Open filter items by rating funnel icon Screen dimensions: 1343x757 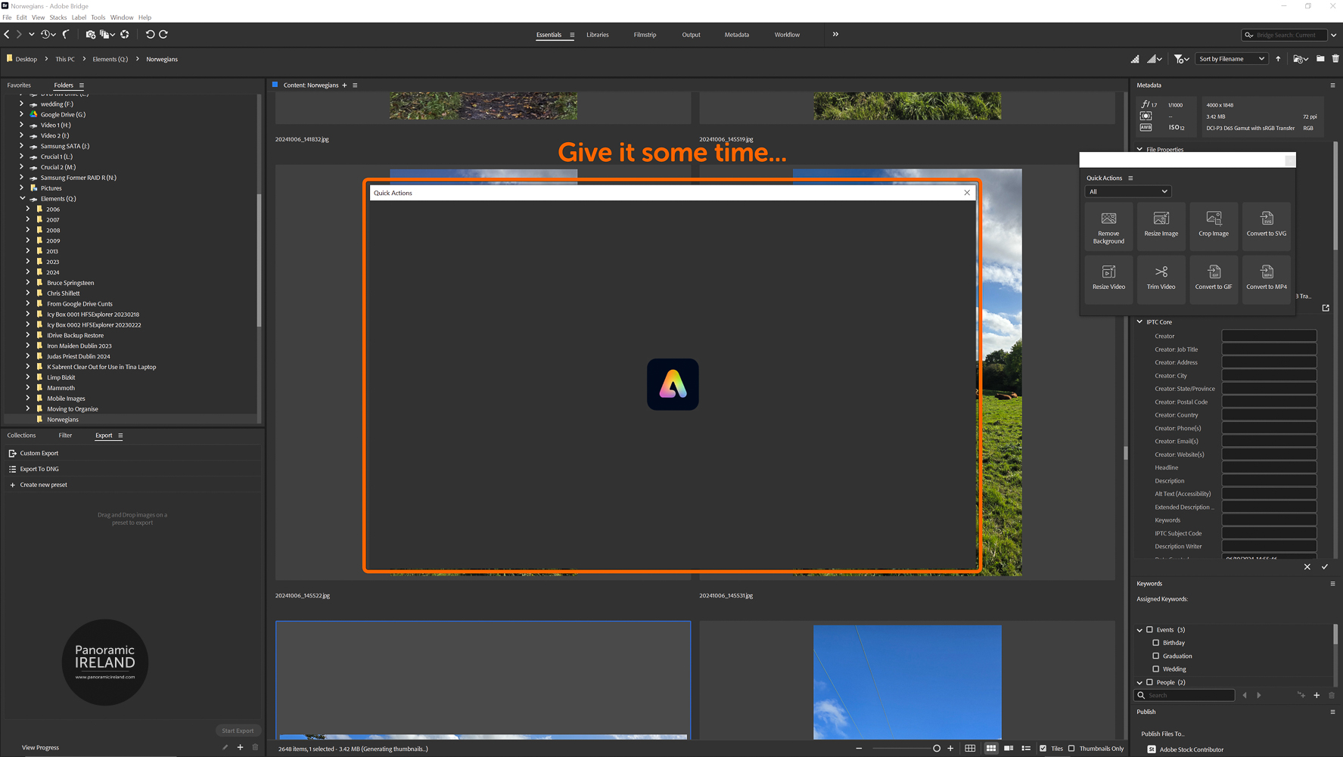[x=1180, y=59]
